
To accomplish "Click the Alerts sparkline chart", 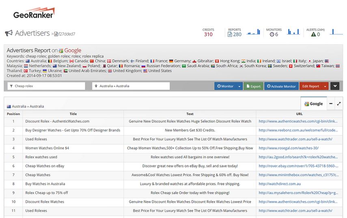I will 336,32.
